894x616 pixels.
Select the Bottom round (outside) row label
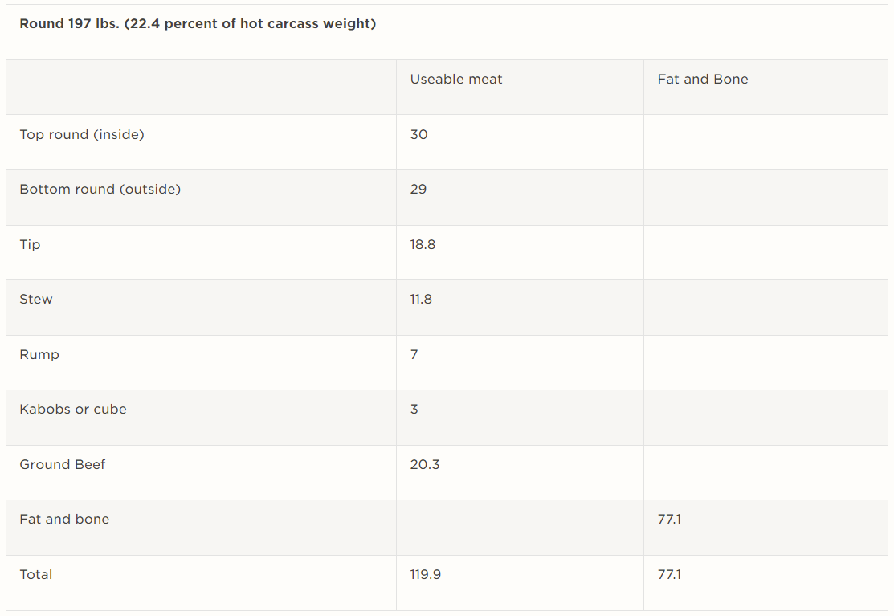point(100,190)
